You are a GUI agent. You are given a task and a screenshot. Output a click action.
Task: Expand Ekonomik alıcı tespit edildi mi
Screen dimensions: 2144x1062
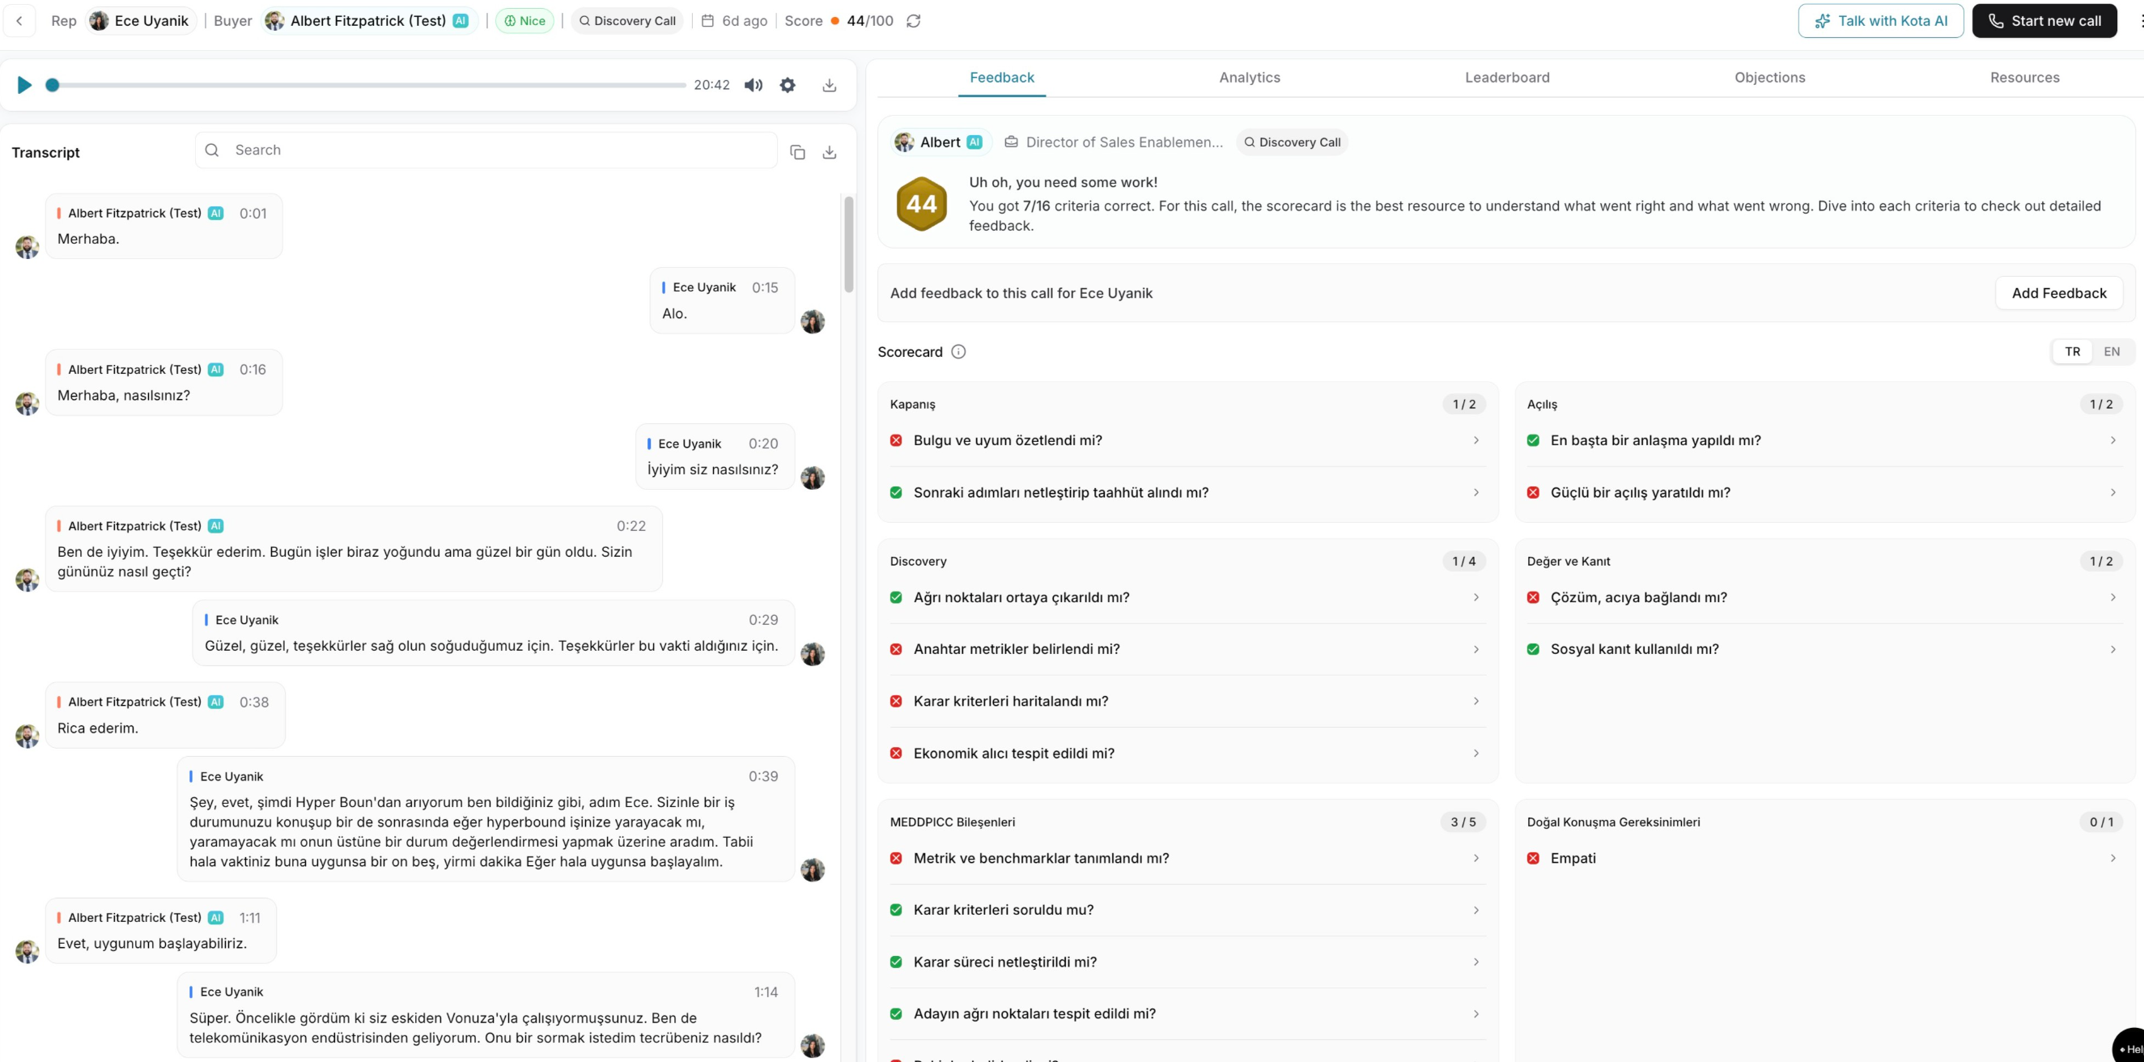(1187, 754)
